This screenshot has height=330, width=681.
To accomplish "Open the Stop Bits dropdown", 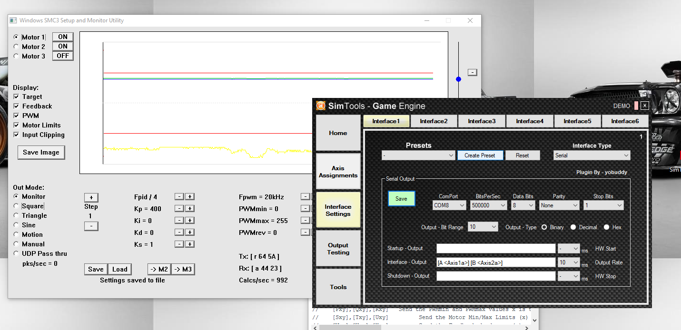I will coord(603,205).
